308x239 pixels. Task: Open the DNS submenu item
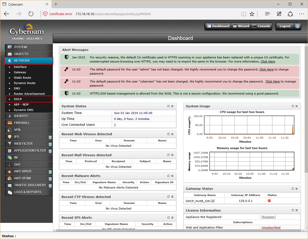[x=17, y=88]
